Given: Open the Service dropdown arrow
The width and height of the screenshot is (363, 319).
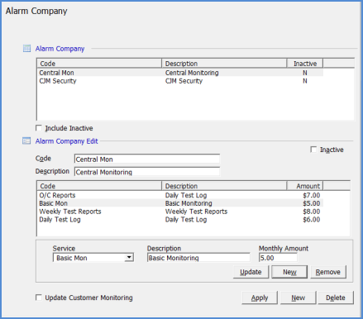Looking at the screenshot, I should point(129,258).
